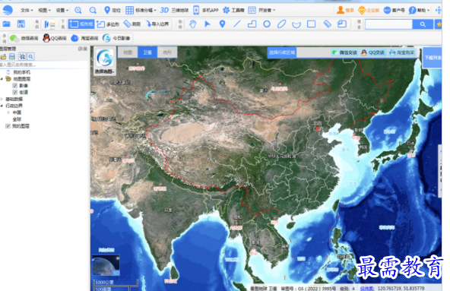The height and width of the screenshot is (291, 450).
Task: Expand the 基础数据 tree node
Action: (x=2, y=99)
